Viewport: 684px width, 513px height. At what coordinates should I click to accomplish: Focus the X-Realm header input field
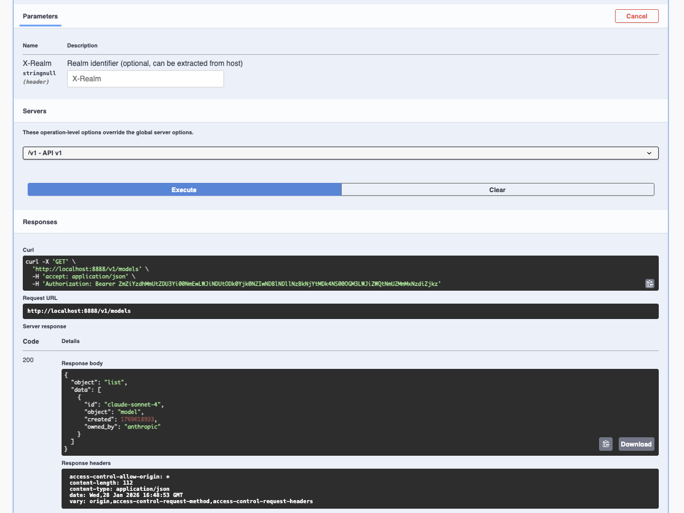145,79
